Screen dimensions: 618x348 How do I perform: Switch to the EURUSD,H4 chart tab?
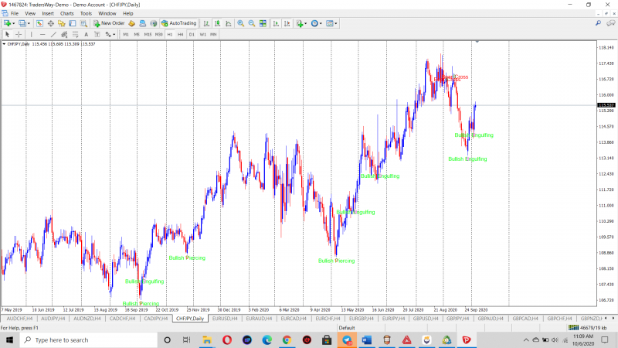(225, 318)
